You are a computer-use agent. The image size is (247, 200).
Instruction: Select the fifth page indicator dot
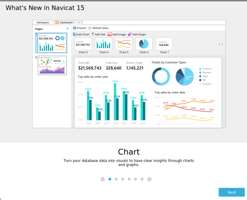click(136, 179)
